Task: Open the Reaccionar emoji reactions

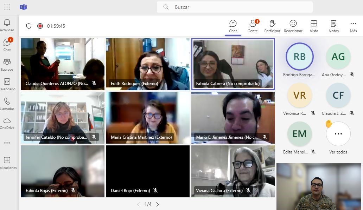Action: click(x=293, y=26)
